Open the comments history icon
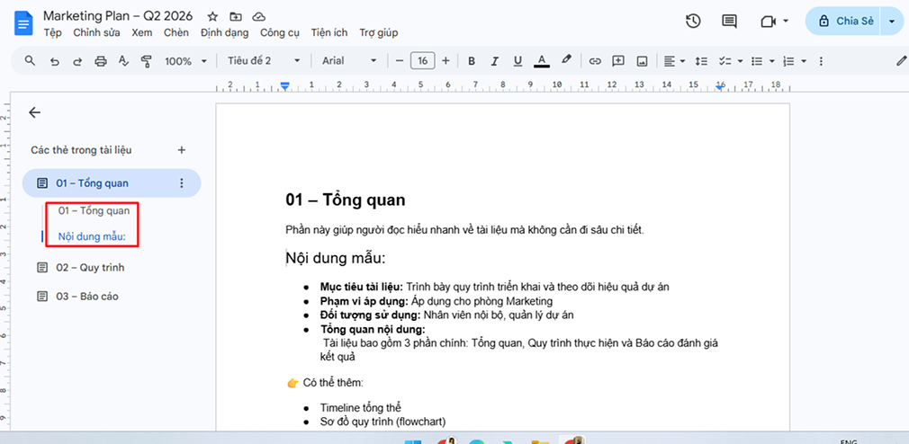The image size is (909, 444). click(729, 22)
